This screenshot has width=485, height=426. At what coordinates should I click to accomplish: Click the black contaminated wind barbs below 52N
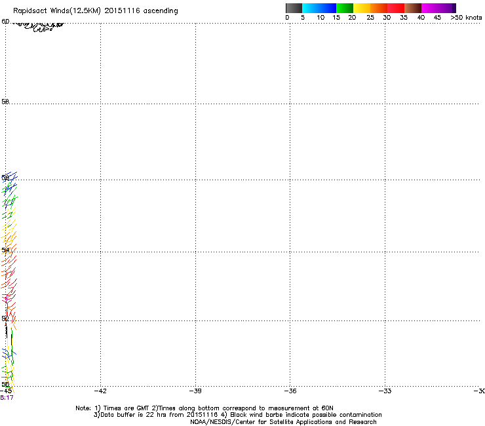9,336
